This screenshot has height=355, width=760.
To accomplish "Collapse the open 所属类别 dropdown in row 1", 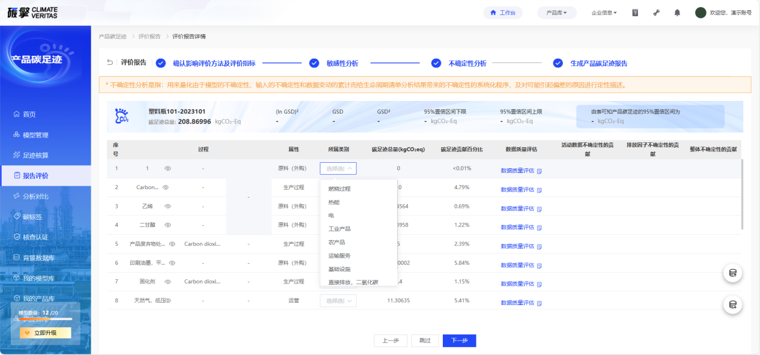I will pyautogui.click(x=338, y=169).
